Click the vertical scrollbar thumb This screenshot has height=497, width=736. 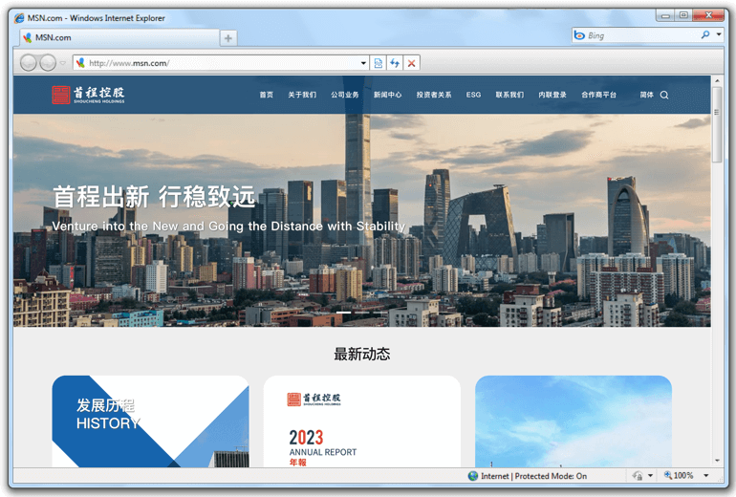pyautogui.click(x=717, y=124)
